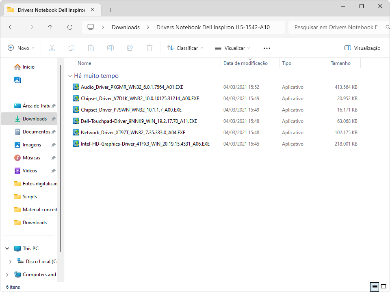390x292 pixels.
Task: Click the Paste clipboard icon
Action: [91, 48]
